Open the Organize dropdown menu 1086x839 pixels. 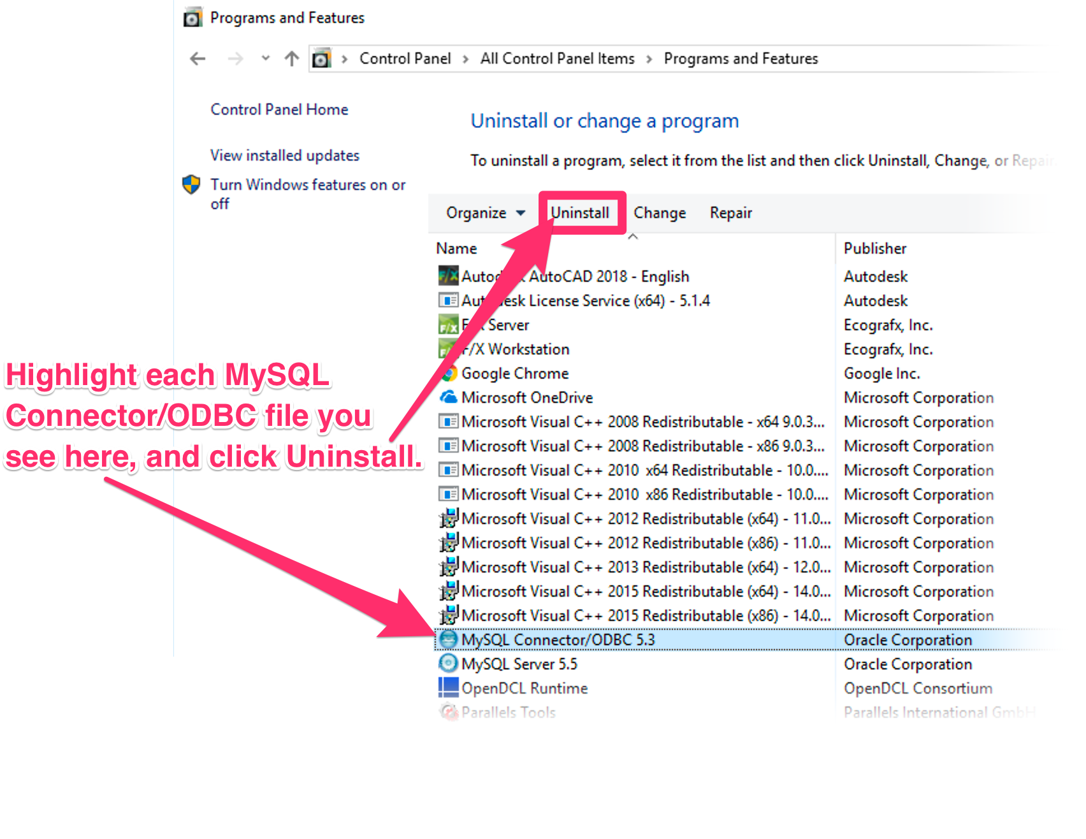486,213
